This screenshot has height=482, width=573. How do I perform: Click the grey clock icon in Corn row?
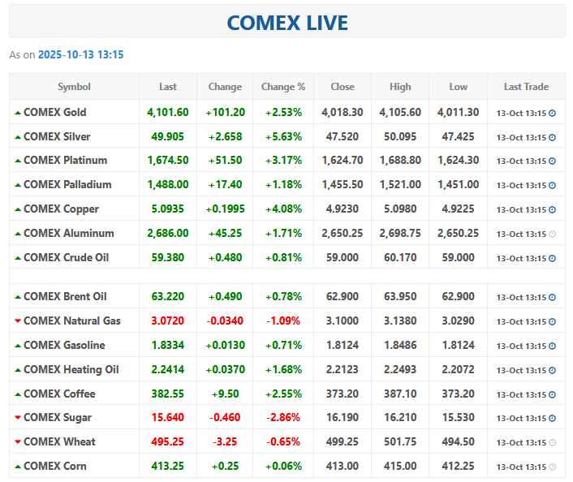553,467
